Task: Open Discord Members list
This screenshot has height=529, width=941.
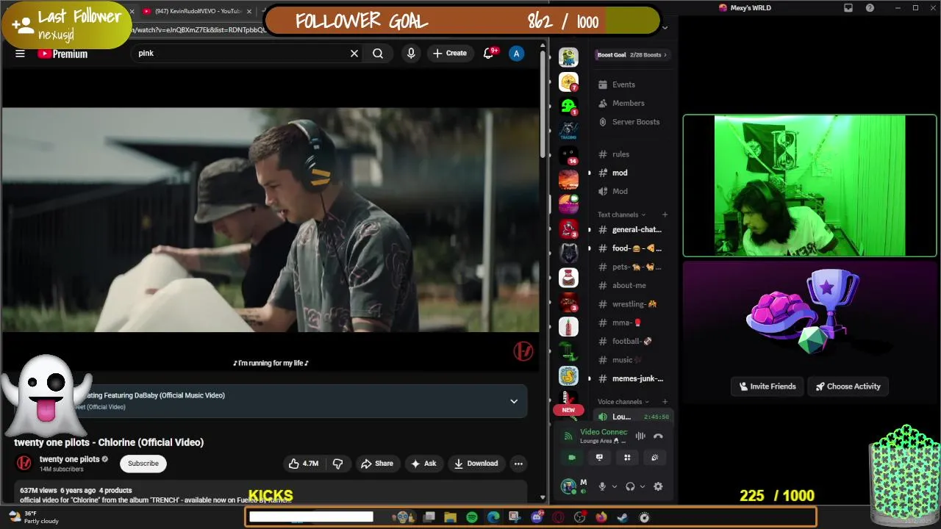Action: [628, 103]
